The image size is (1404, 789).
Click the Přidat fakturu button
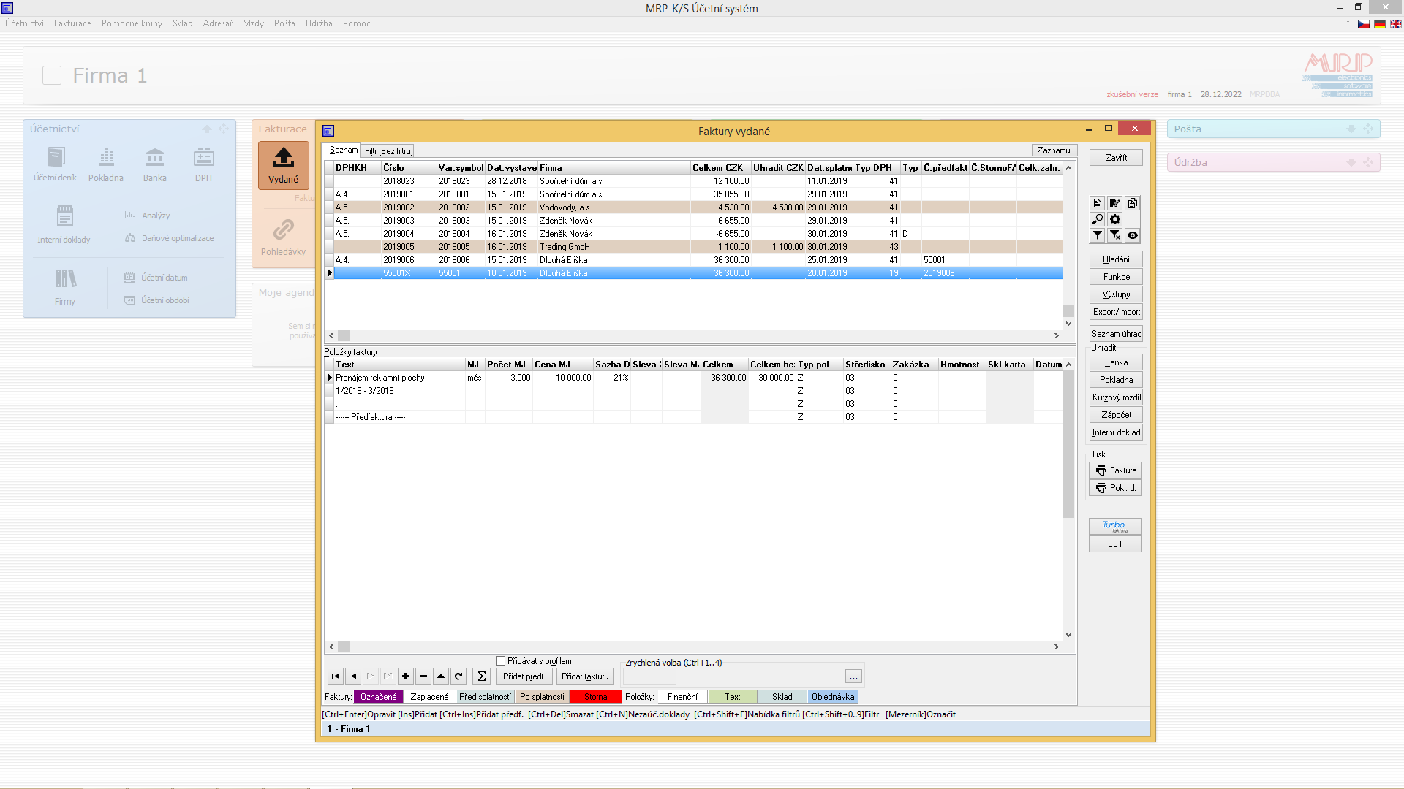click(584, 676)
